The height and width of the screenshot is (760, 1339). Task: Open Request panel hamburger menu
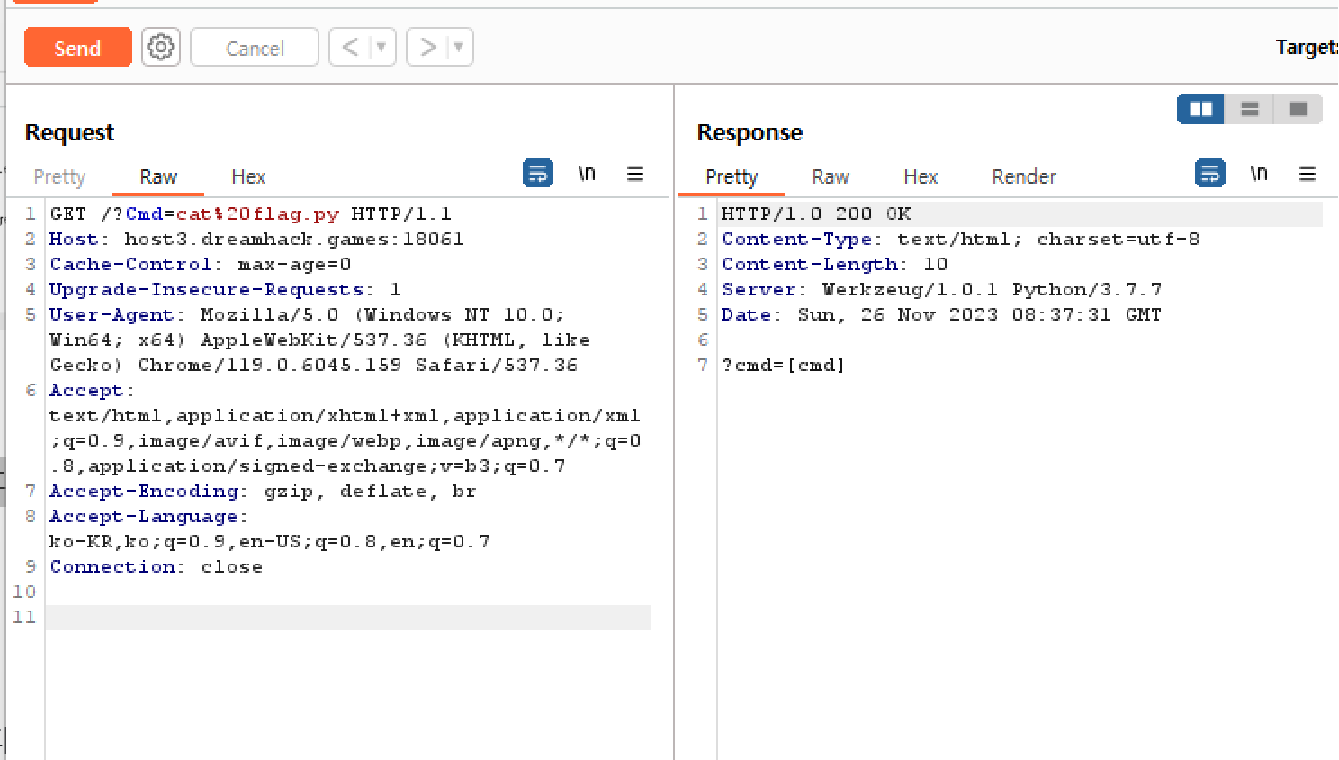tap(635, 174)
